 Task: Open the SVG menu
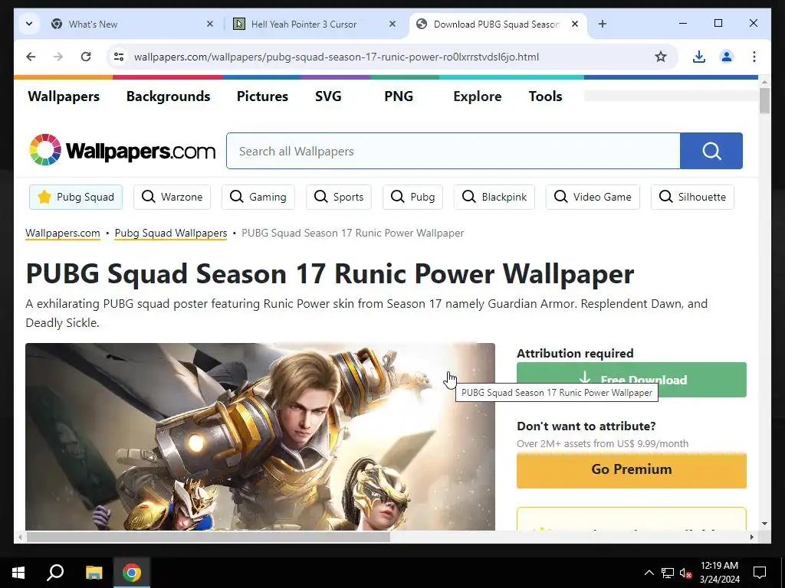(328, 96)
